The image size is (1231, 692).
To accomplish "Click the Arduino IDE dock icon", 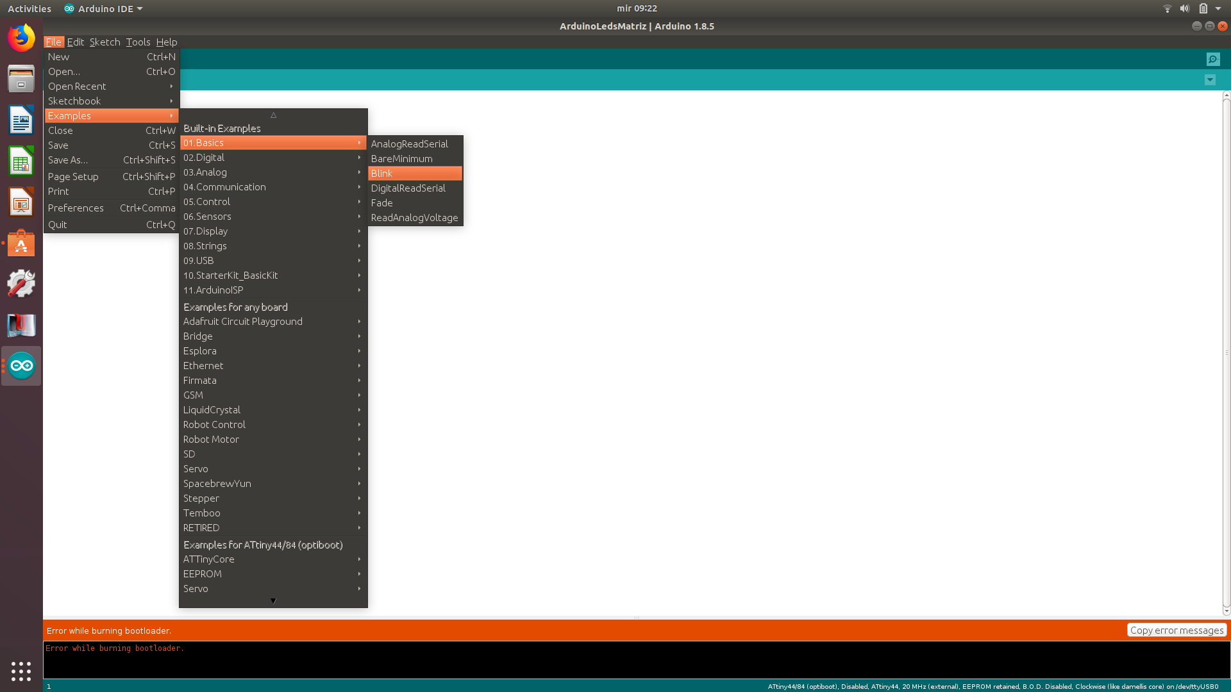I will 21,366.
